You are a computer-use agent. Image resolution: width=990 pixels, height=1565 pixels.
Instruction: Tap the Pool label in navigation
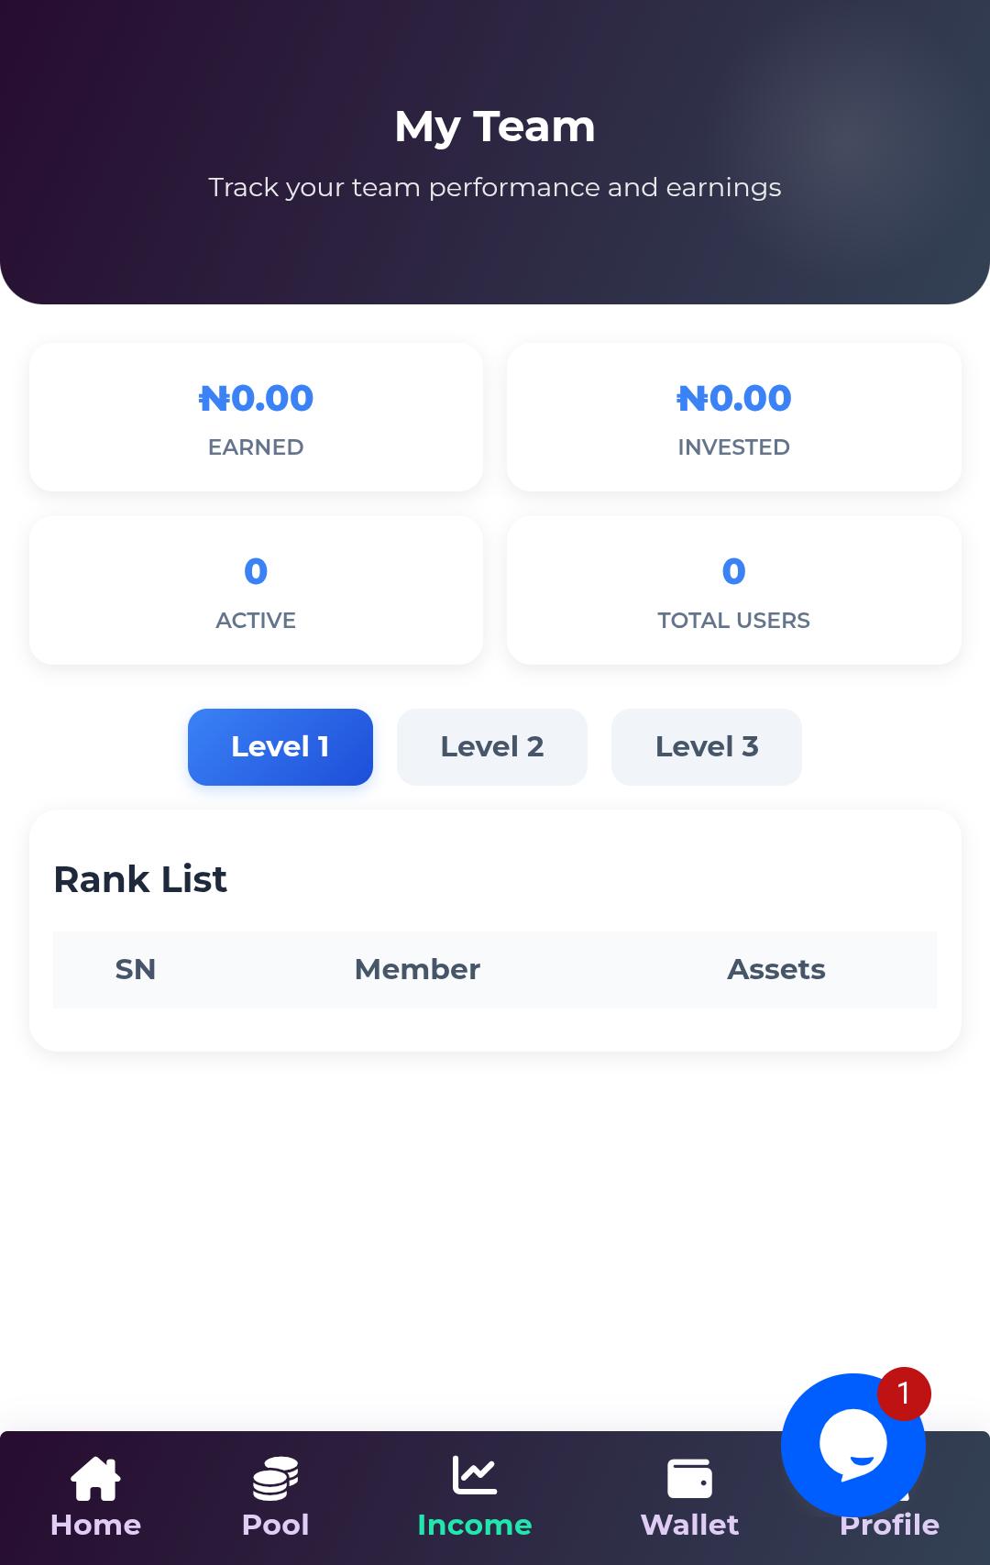pos(275,1525)
